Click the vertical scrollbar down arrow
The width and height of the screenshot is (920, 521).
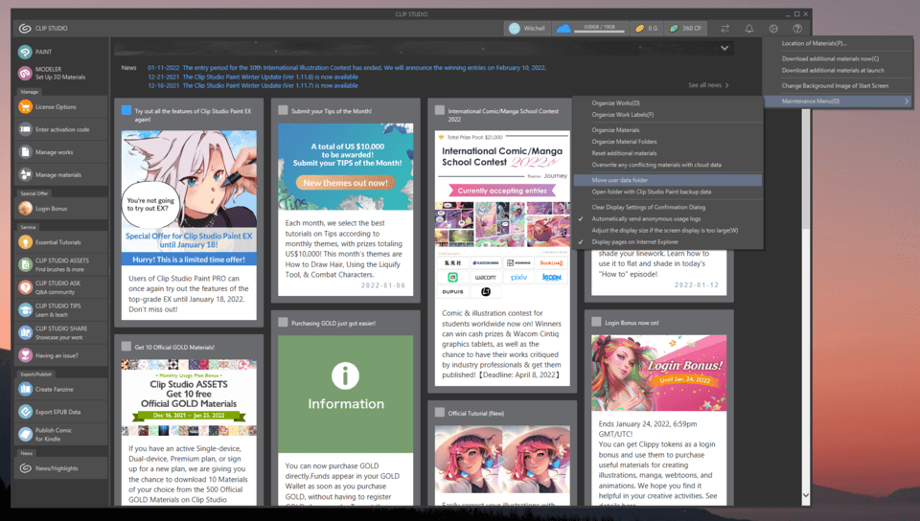click(x=806, y=495)
